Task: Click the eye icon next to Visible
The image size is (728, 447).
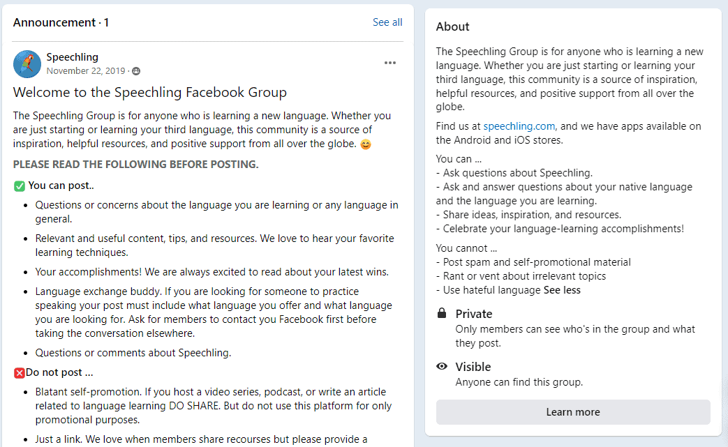Action: [441, 366]
